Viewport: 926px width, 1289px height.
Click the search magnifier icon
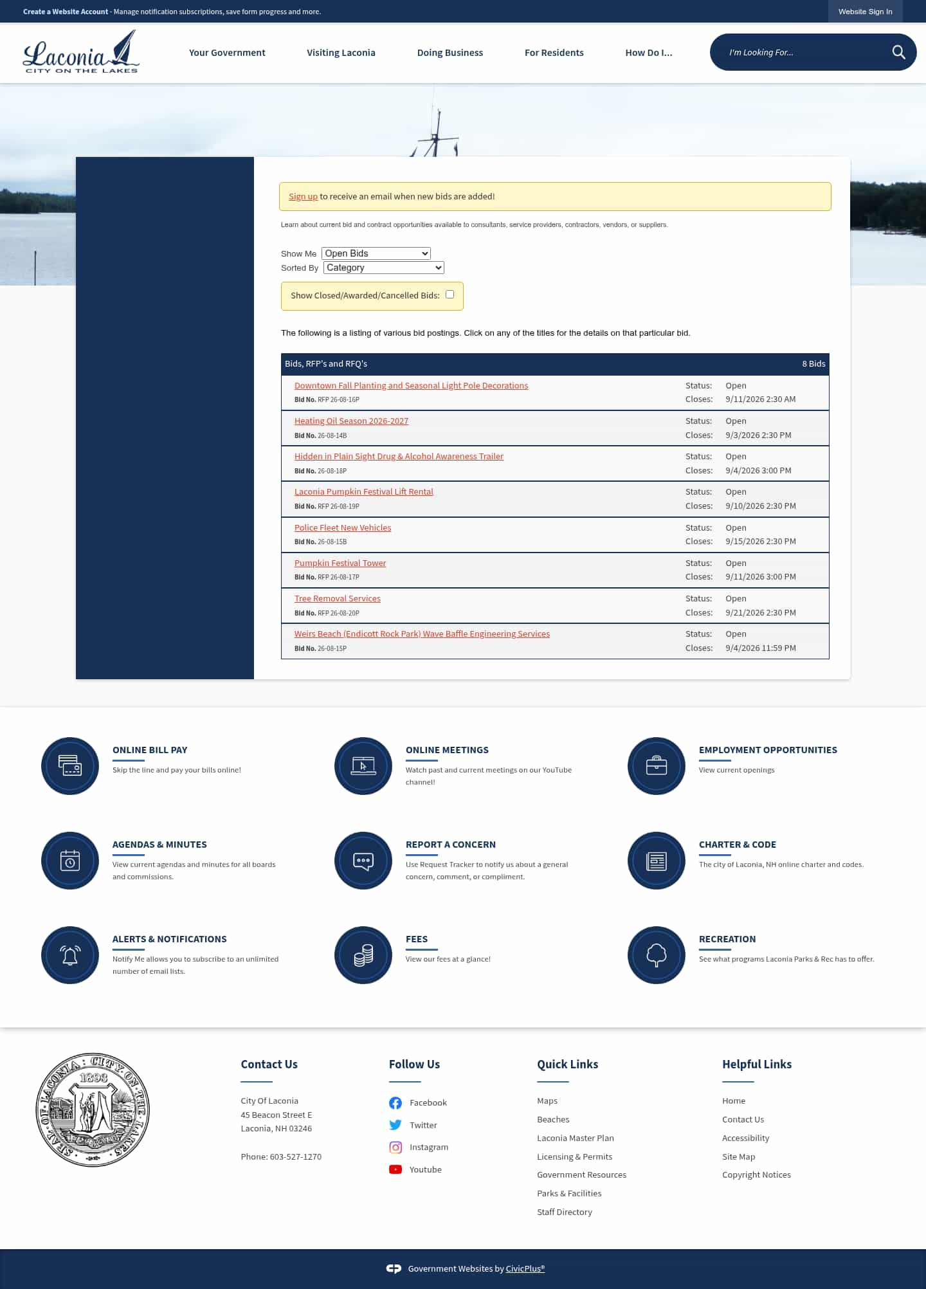tap(898, 52)
